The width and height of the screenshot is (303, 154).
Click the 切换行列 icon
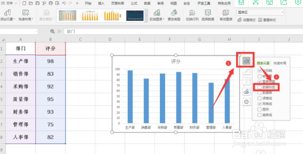coord(192,15)
